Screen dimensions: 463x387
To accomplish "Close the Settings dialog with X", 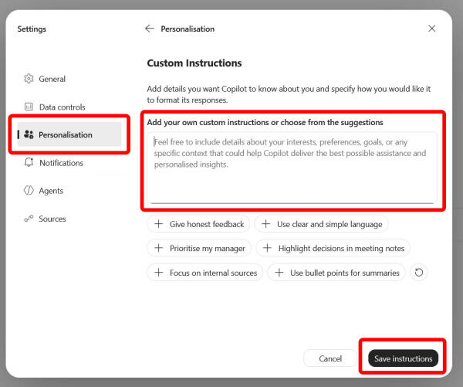I will coord(431,29).
